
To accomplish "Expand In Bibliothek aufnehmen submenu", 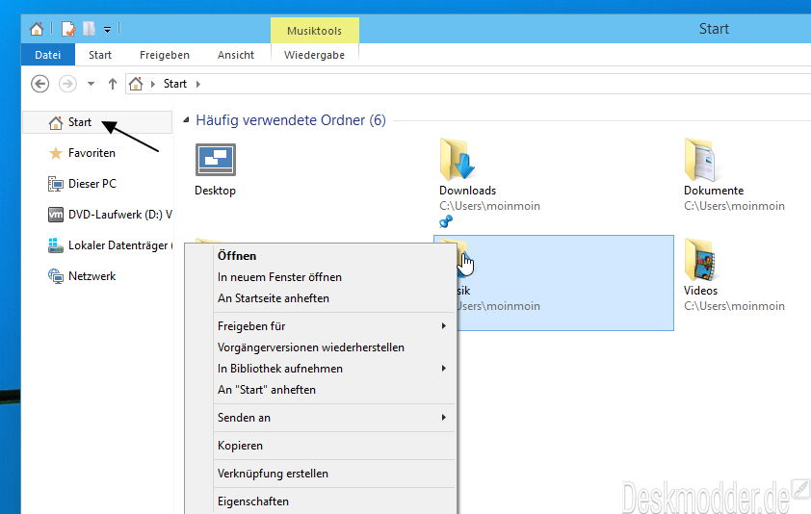I will [x=334, y=369].
